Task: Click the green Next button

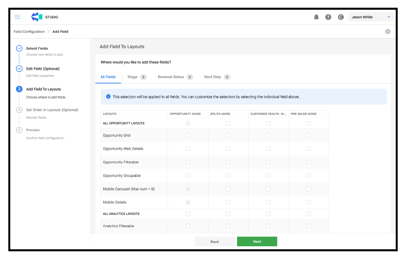Action: (x=257, y=241)
